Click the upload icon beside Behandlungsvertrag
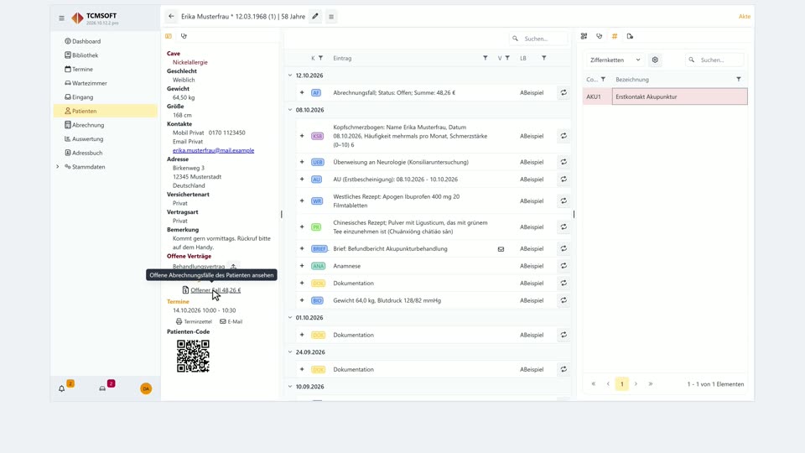805x453 pixels. (233, 267)
